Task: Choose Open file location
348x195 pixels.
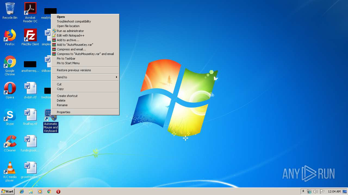Action: [x=85, y=26]
